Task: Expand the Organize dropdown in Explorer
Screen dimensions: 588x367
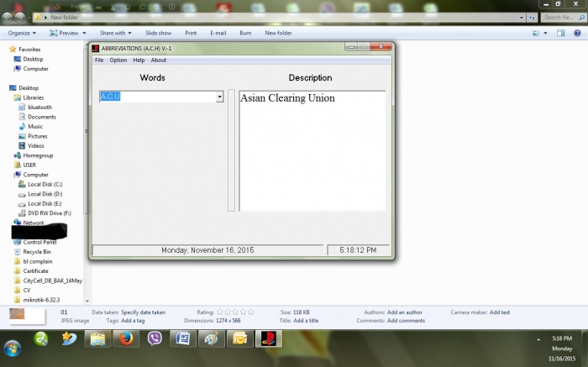Action: coord(22,33)
